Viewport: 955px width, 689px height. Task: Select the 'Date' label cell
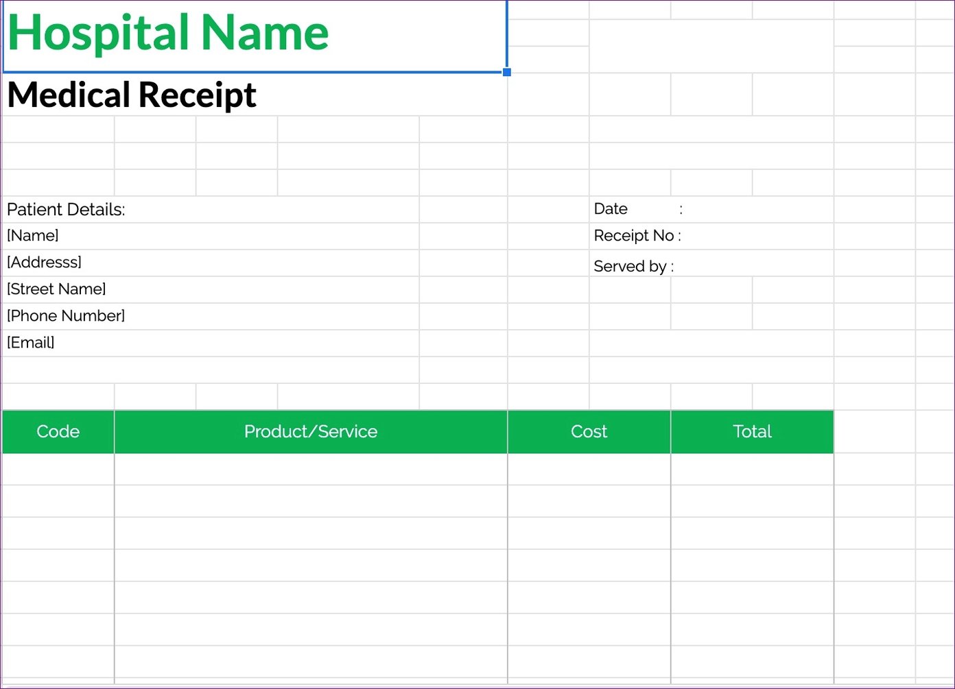(x=711, y=209)
